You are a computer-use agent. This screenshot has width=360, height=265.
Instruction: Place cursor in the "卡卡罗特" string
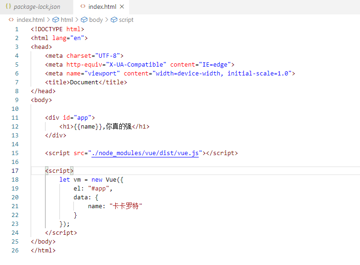click(x=125, y=206)
